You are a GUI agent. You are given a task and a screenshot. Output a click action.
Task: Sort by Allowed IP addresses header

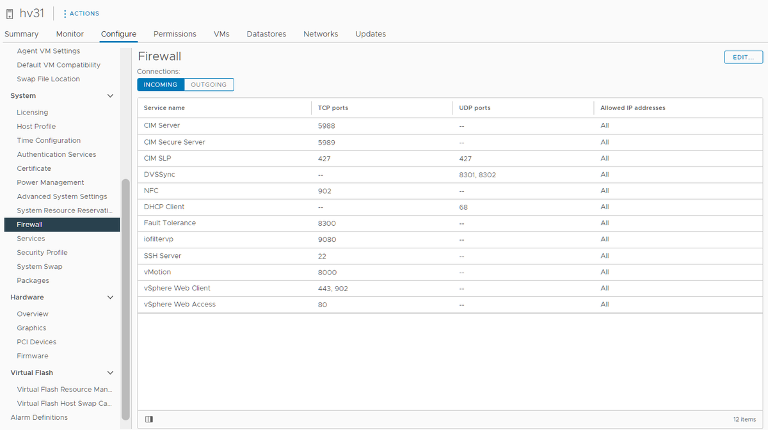(x=633, y=108)
